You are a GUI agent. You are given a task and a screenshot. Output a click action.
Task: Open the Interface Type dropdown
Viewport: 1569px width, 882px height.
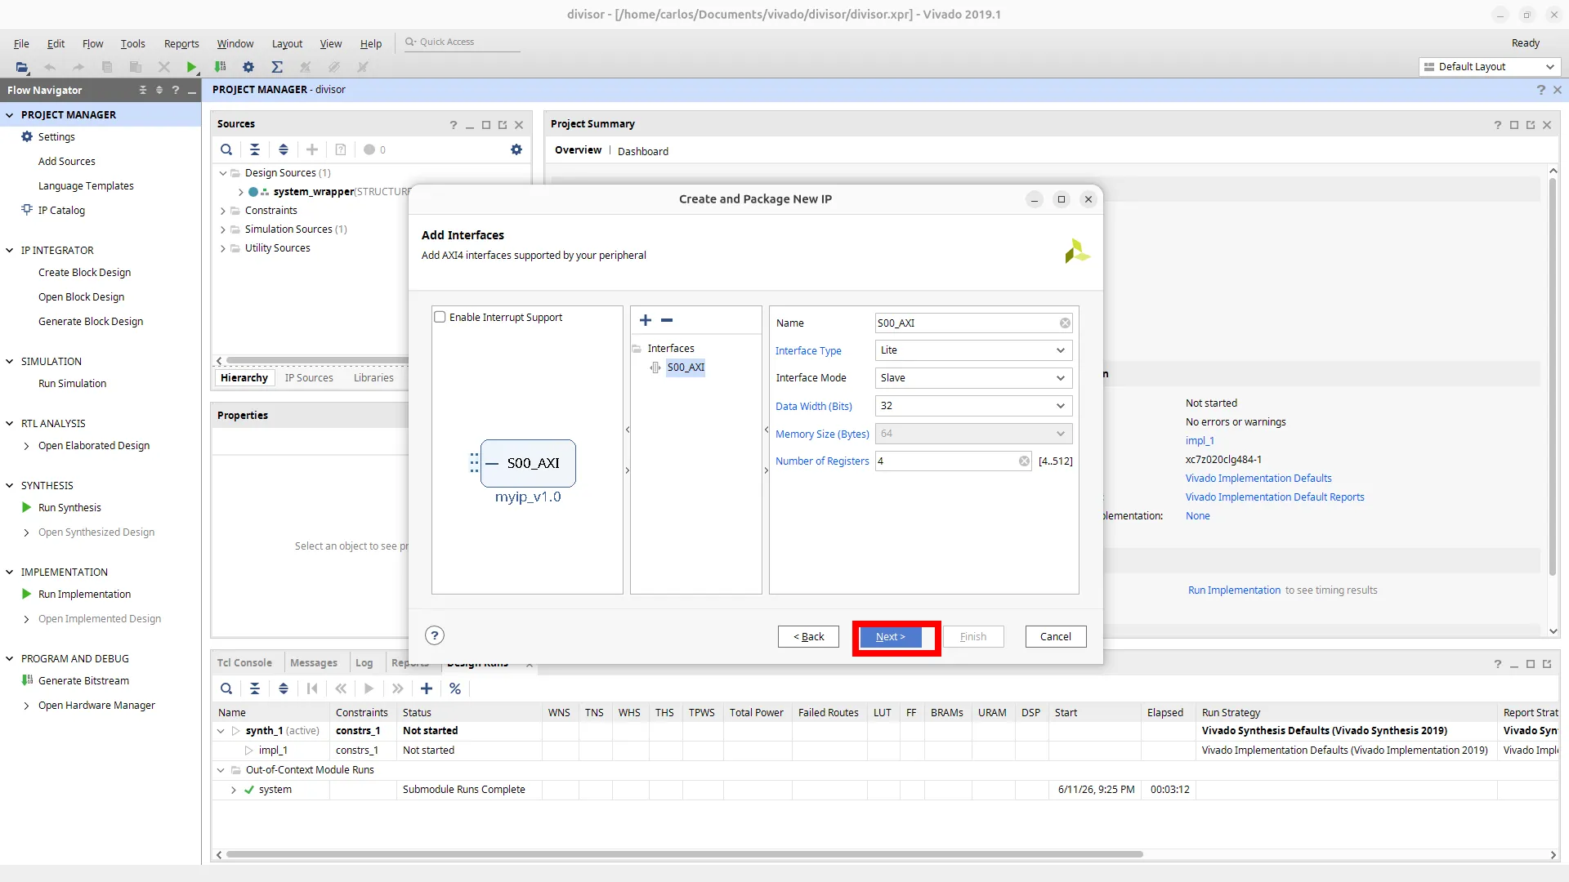973,350
